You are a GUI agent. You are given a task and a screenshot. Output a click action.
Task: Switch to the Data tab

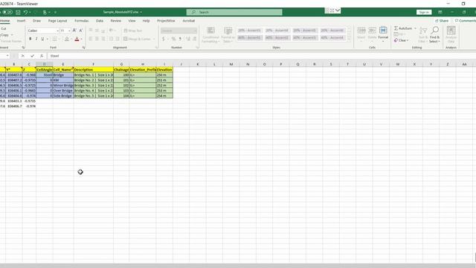point(100,21)
